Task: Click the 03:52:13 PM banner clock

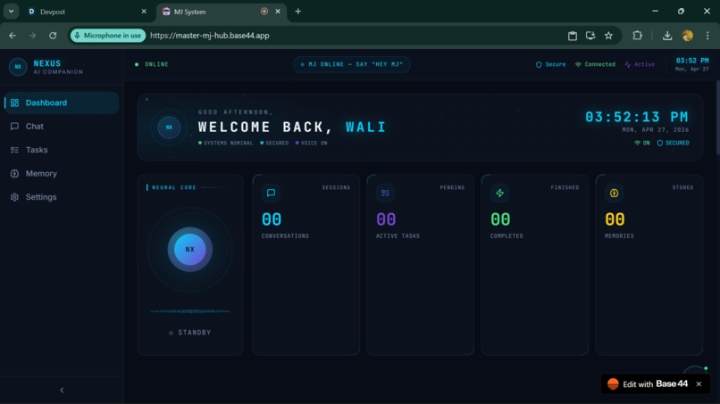Action: point(637,117)
